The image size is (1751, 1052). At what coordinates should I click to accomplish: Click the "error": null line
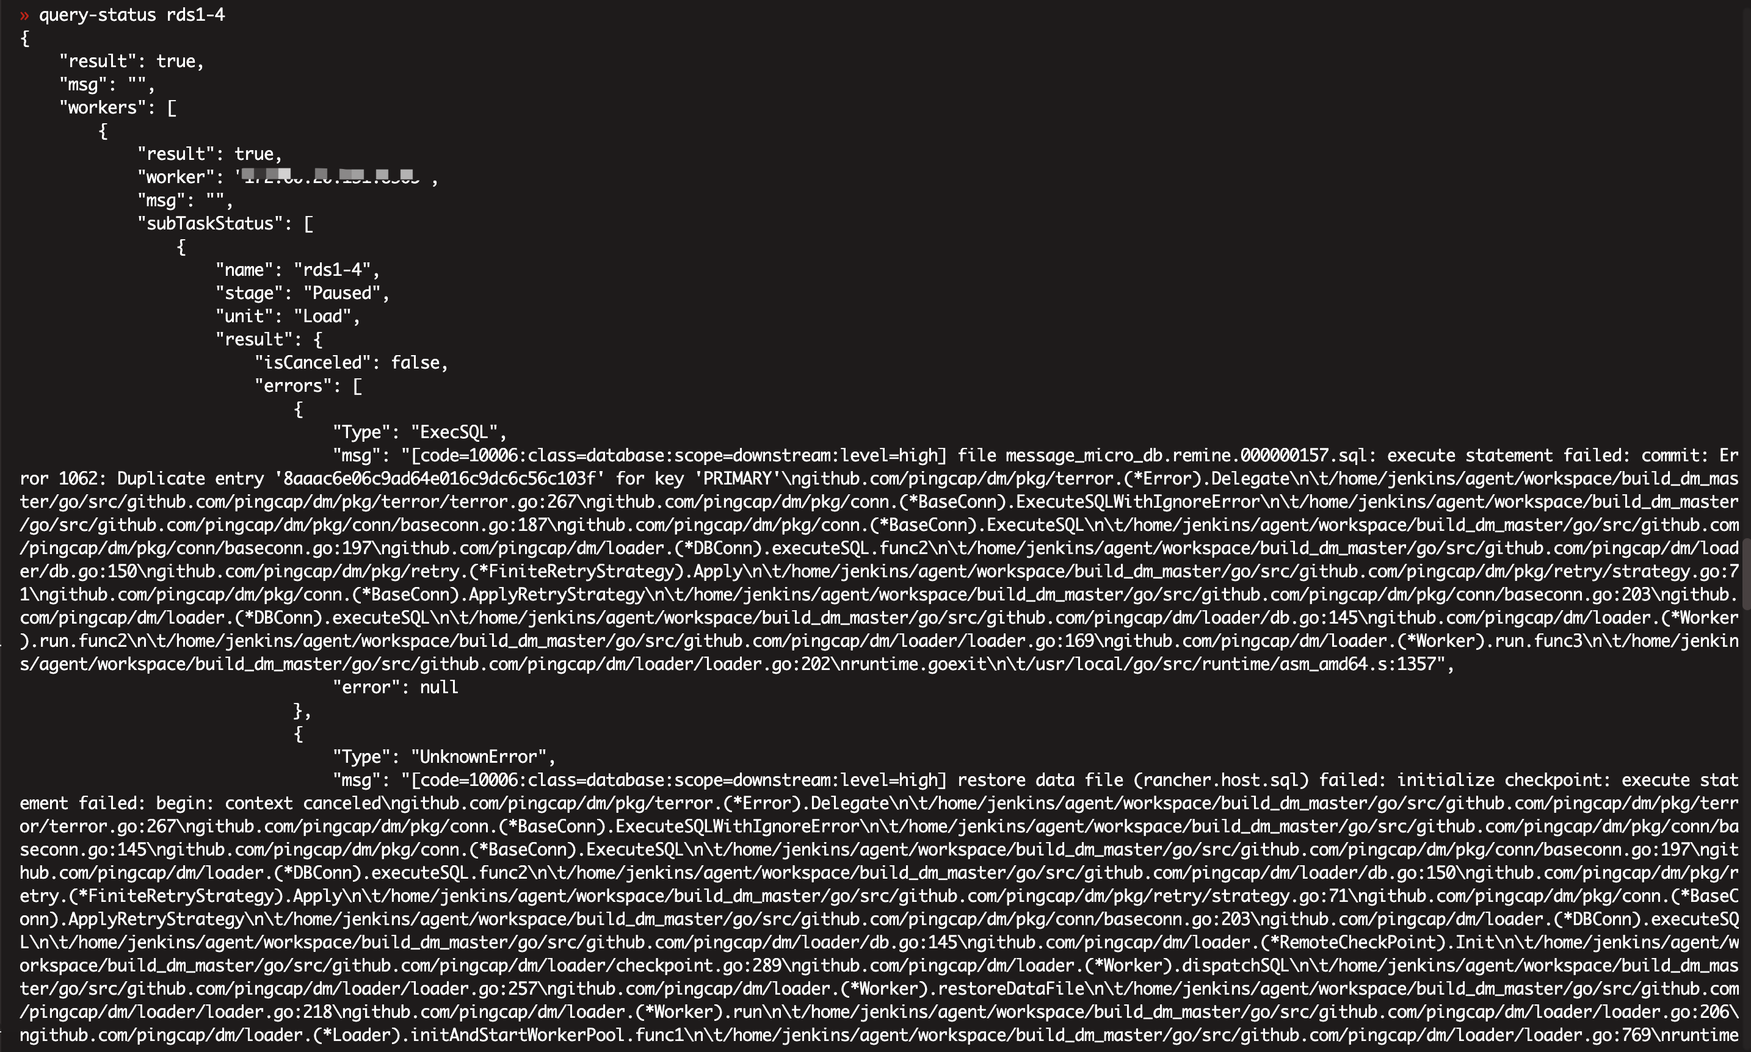(396, 687)
